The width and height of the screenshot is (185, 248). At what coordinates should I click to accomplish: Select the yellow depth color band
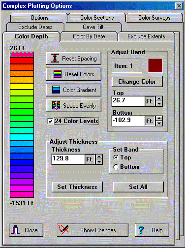pos(22,86)
